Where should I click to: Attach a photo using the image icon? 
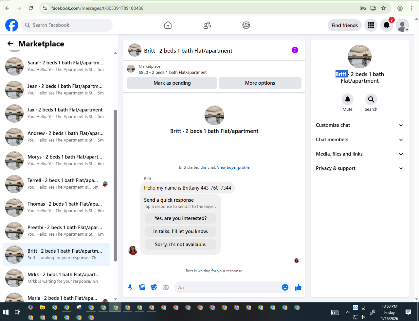142,287
